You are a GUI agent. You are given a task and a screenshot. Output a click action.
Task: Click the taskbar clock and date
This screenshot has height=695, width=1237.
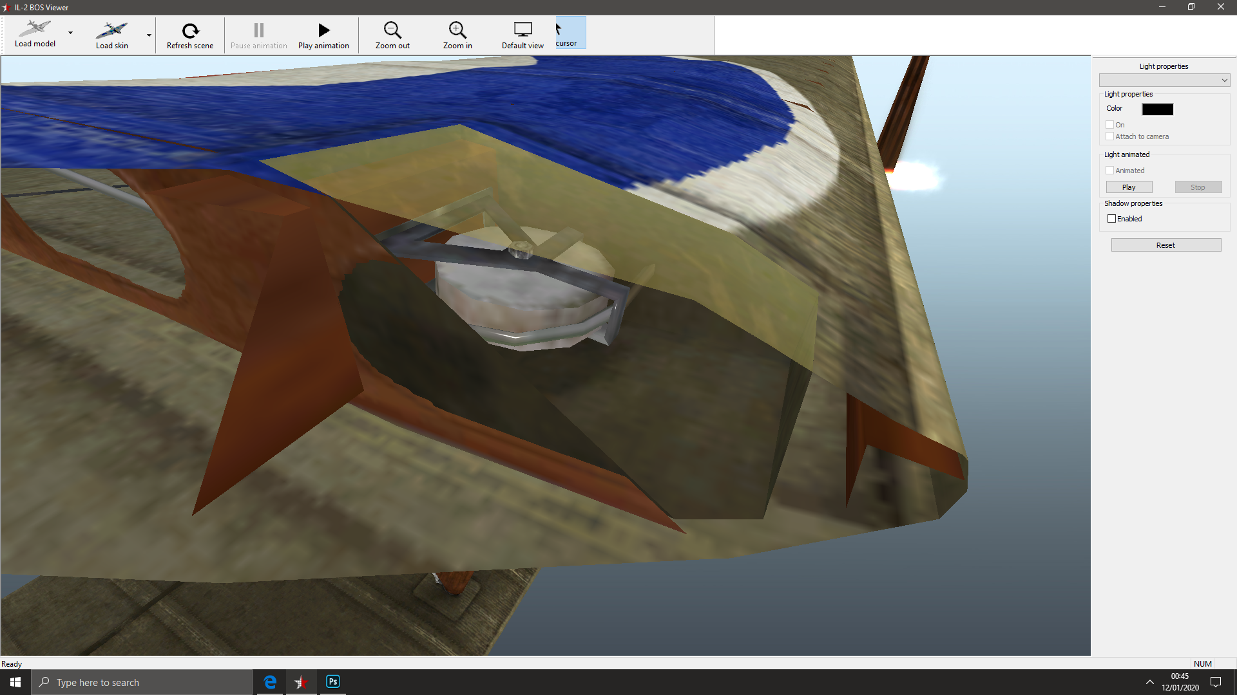tap(1180, 682)
